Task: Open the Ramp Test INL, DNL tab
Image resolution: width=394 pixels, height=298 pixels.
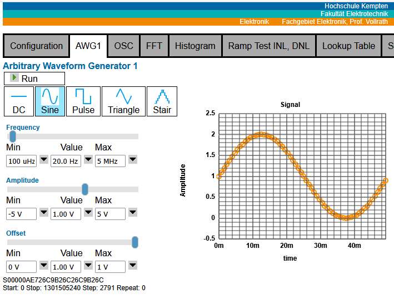Action: tap(269, 46)
